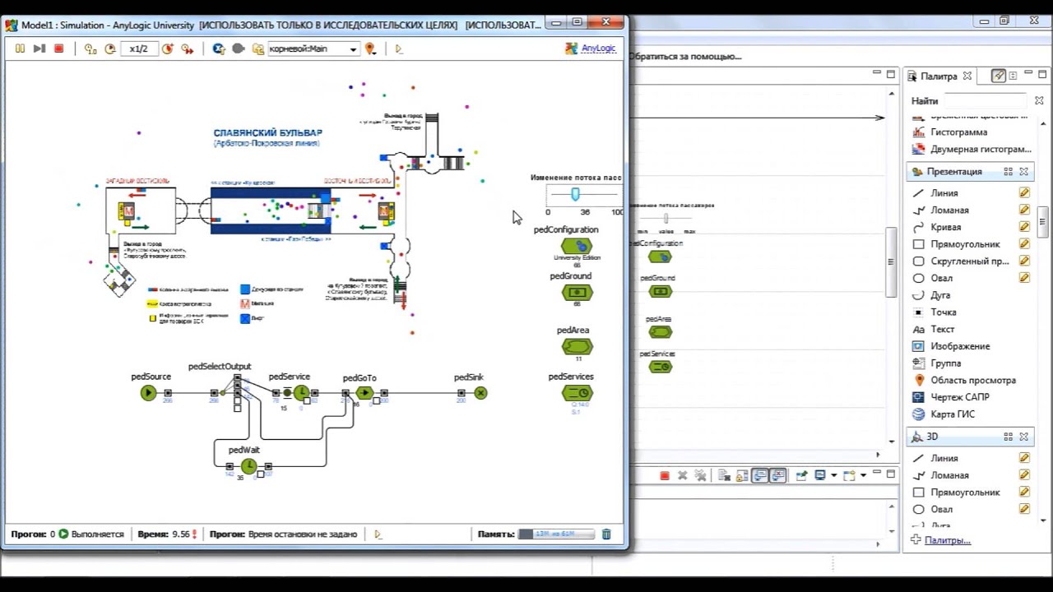Open the view area pin dropdown

[x=371, y=49]
